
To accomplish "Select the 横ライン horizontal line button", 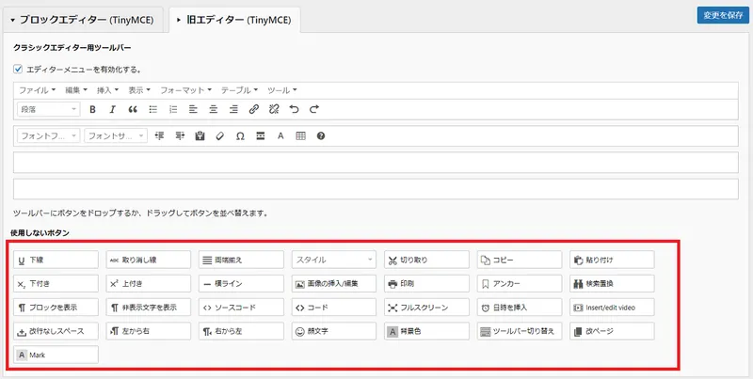I will tap(241, 283).
